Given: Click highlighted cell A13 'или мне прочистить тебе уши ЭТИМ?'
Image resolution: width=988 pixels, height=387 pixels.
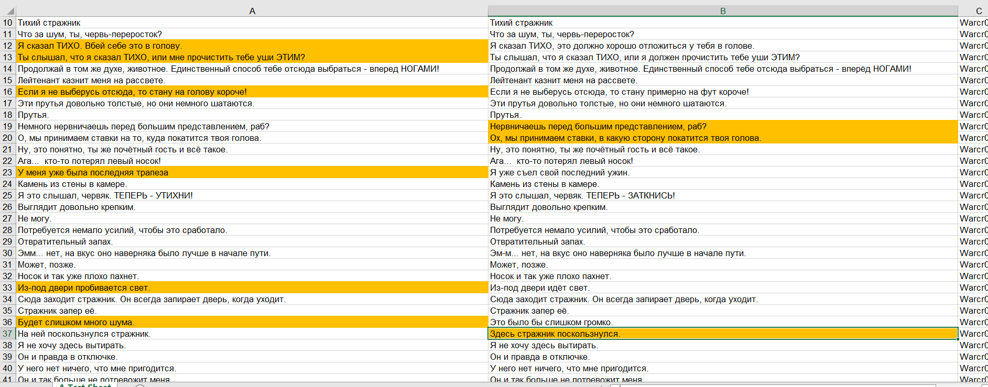Looking at the screenshot, I should [x=252, y=57].
